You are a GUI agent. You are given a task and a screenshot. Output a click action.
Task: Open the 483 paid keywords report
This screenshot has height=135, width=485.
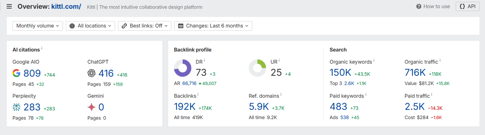pos(338,106)
